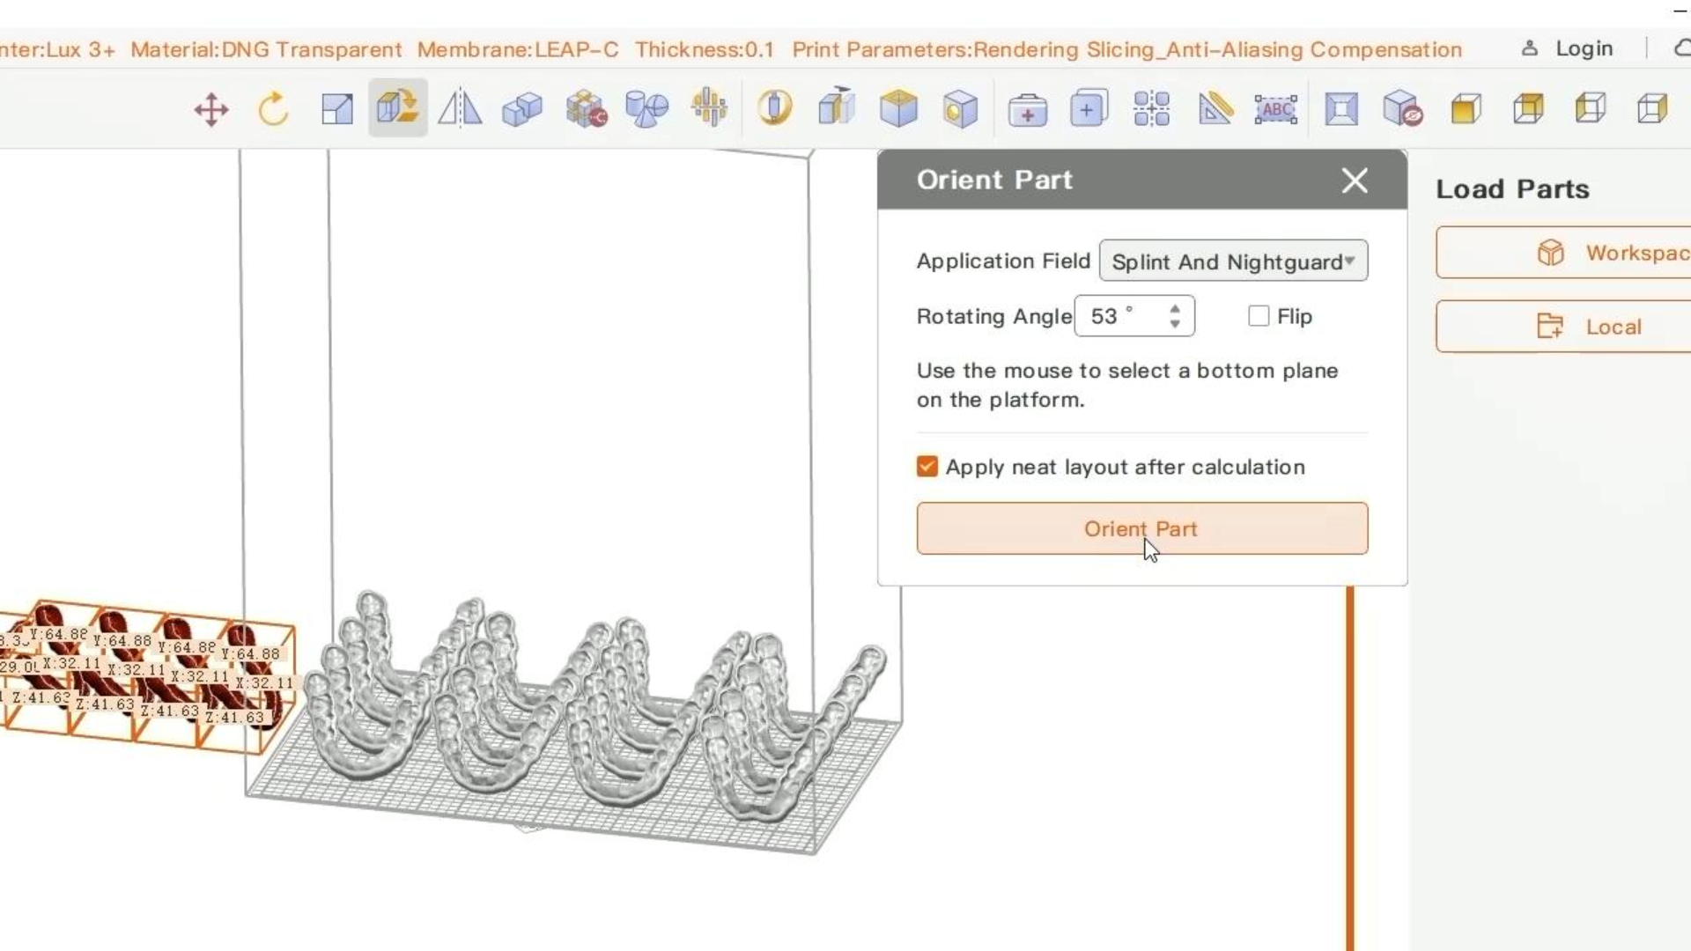Enable Apply neat layout after calculation
The height and width of the screenshot is (951, 1691).
(x=927, y=466)
